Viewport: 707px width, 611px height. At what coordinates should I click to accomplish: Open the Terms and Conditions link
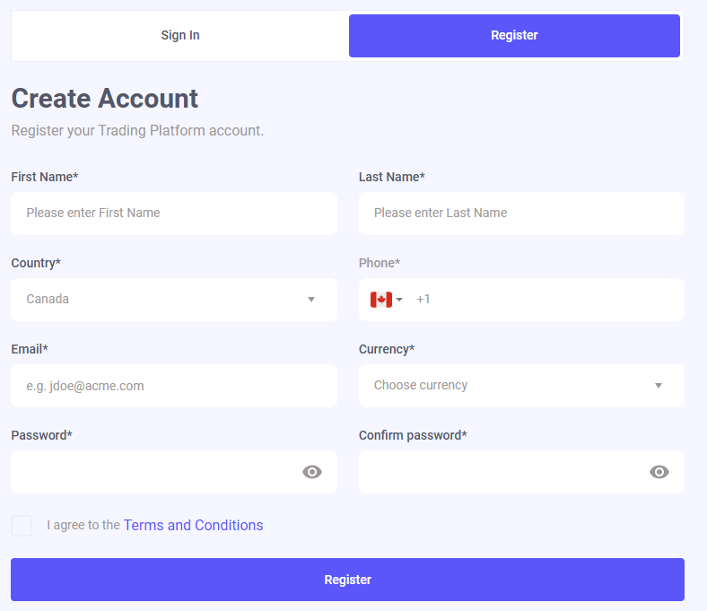click(193, 526)
